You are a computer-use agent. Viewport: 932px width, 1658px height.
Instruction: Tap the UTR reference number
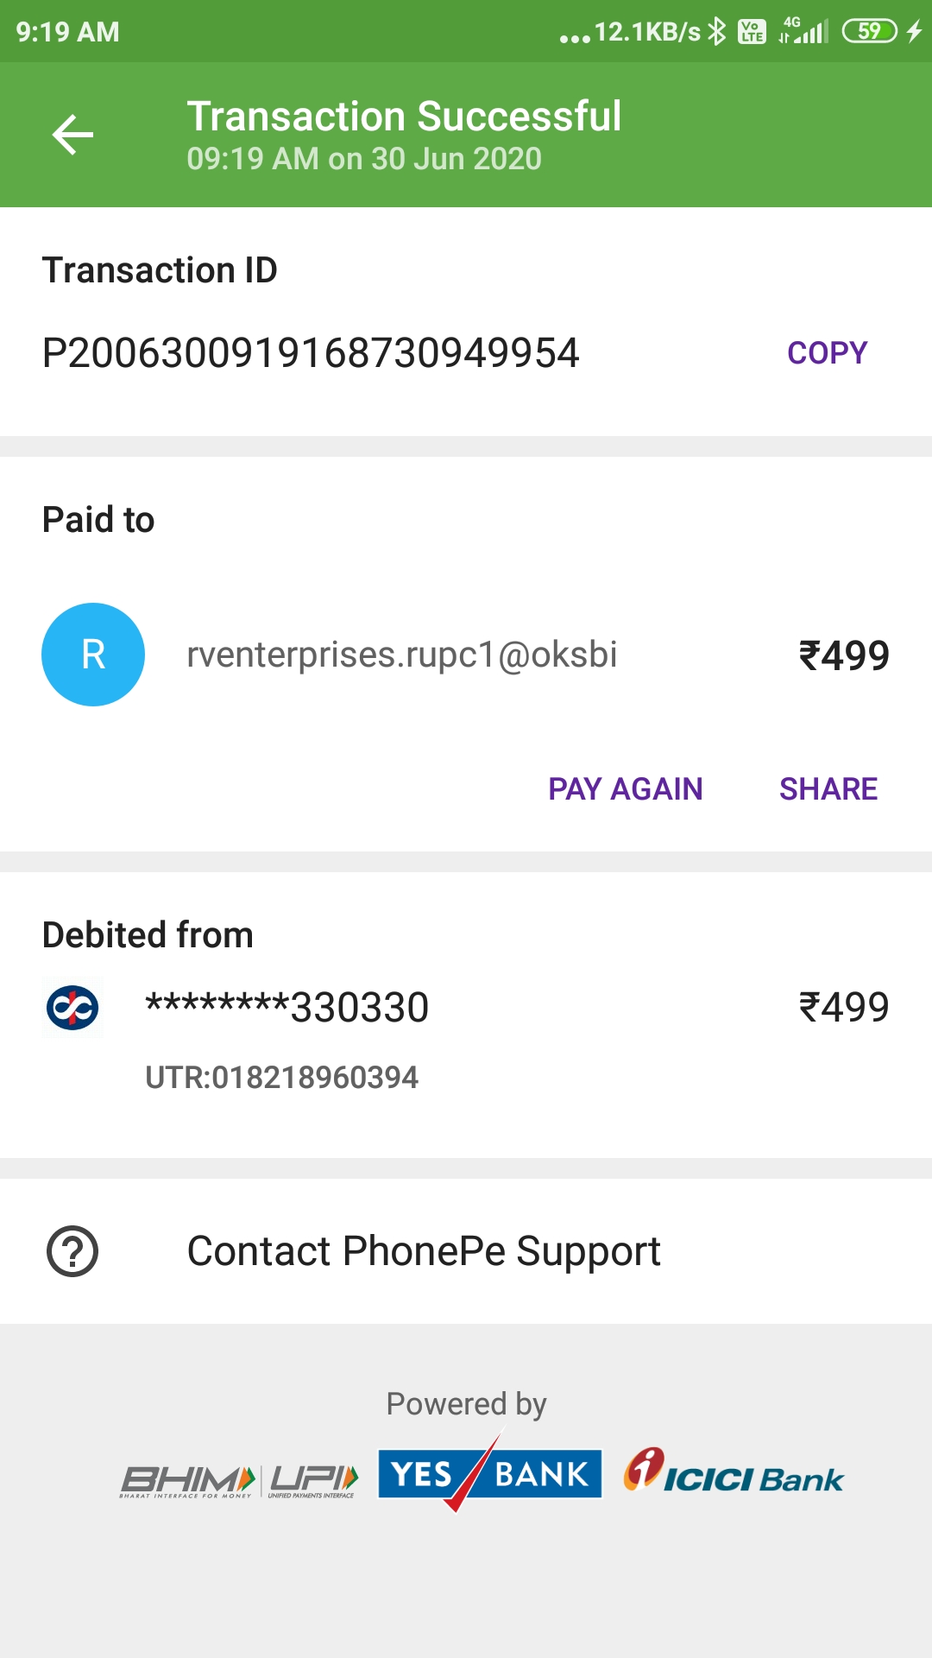[281, 1078]
